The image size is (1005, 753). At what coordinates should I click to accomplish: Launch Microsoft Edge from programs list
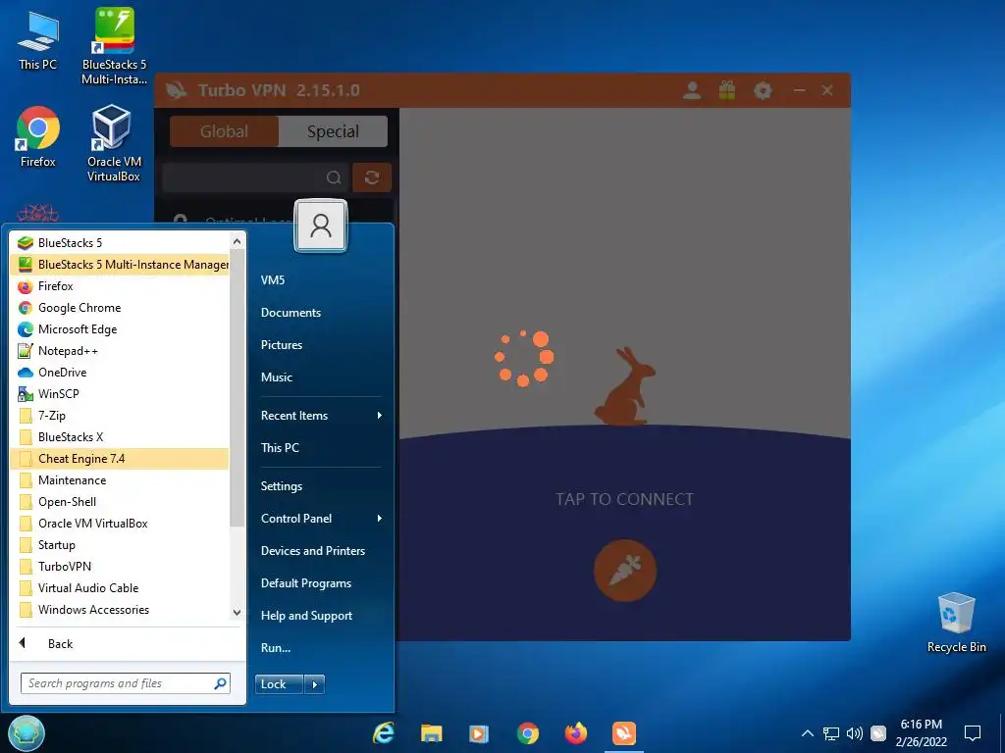coord(120,329)
